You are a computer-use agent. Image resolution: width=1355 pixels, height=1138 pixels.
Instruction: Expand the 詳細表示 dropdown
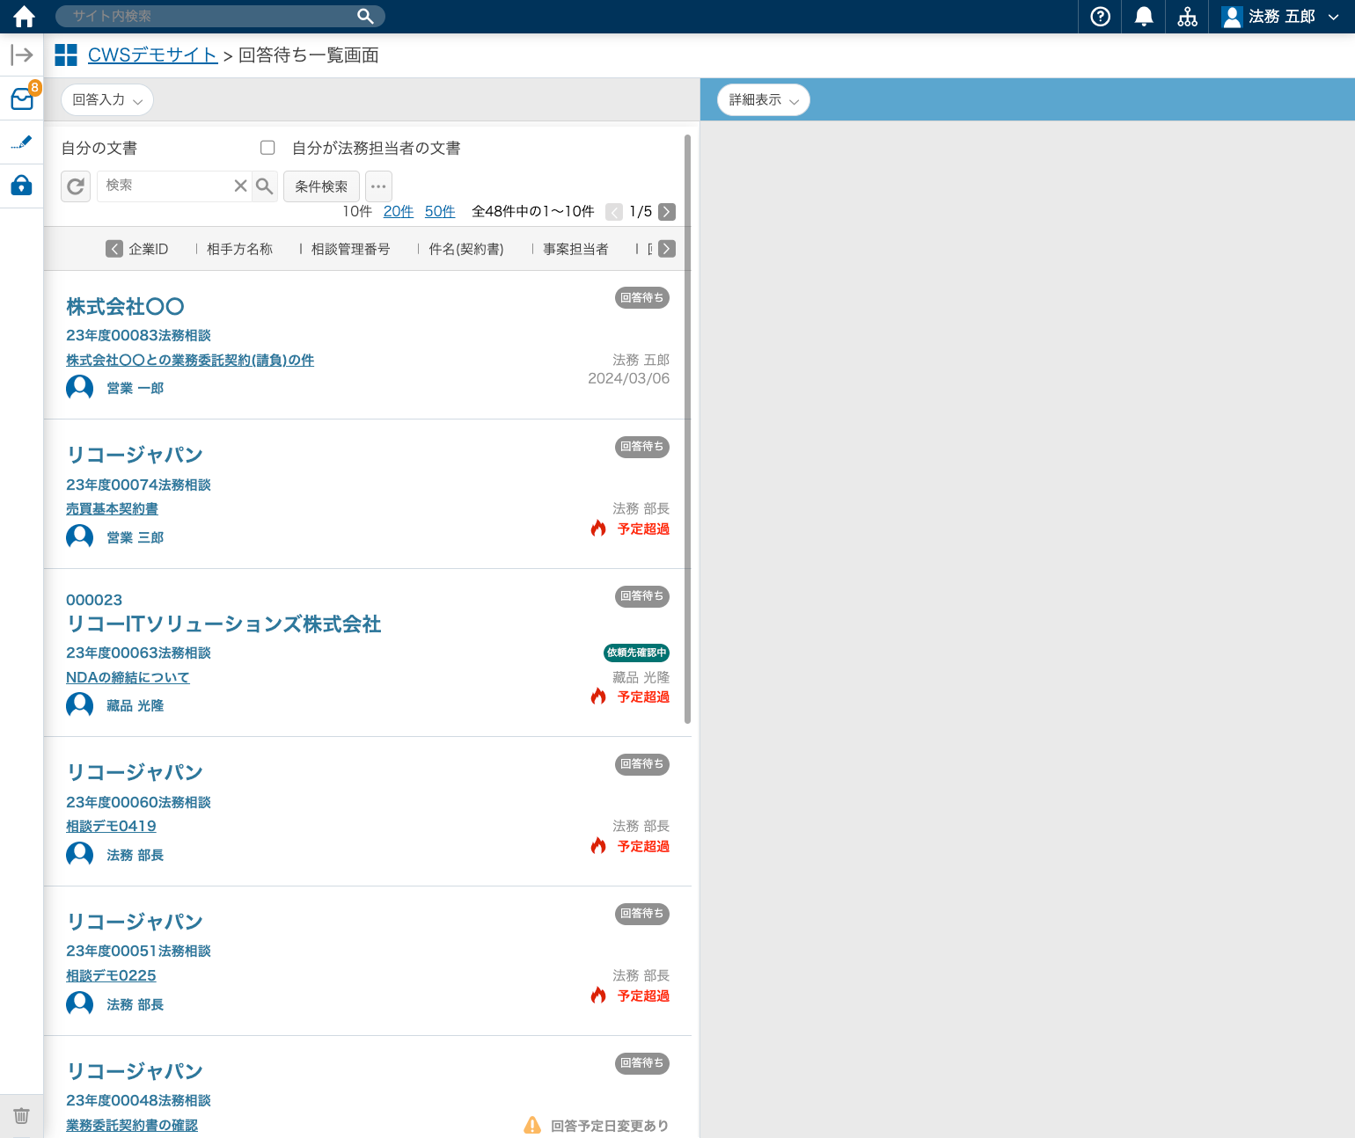click(763, 100)
